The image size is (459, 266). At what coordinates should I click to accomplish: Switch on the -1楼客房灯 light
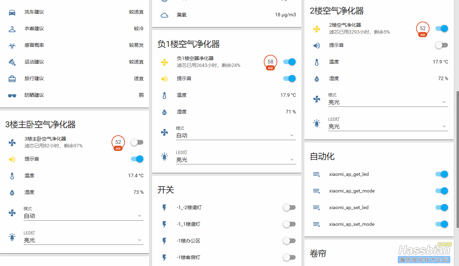tap(289, 257)
